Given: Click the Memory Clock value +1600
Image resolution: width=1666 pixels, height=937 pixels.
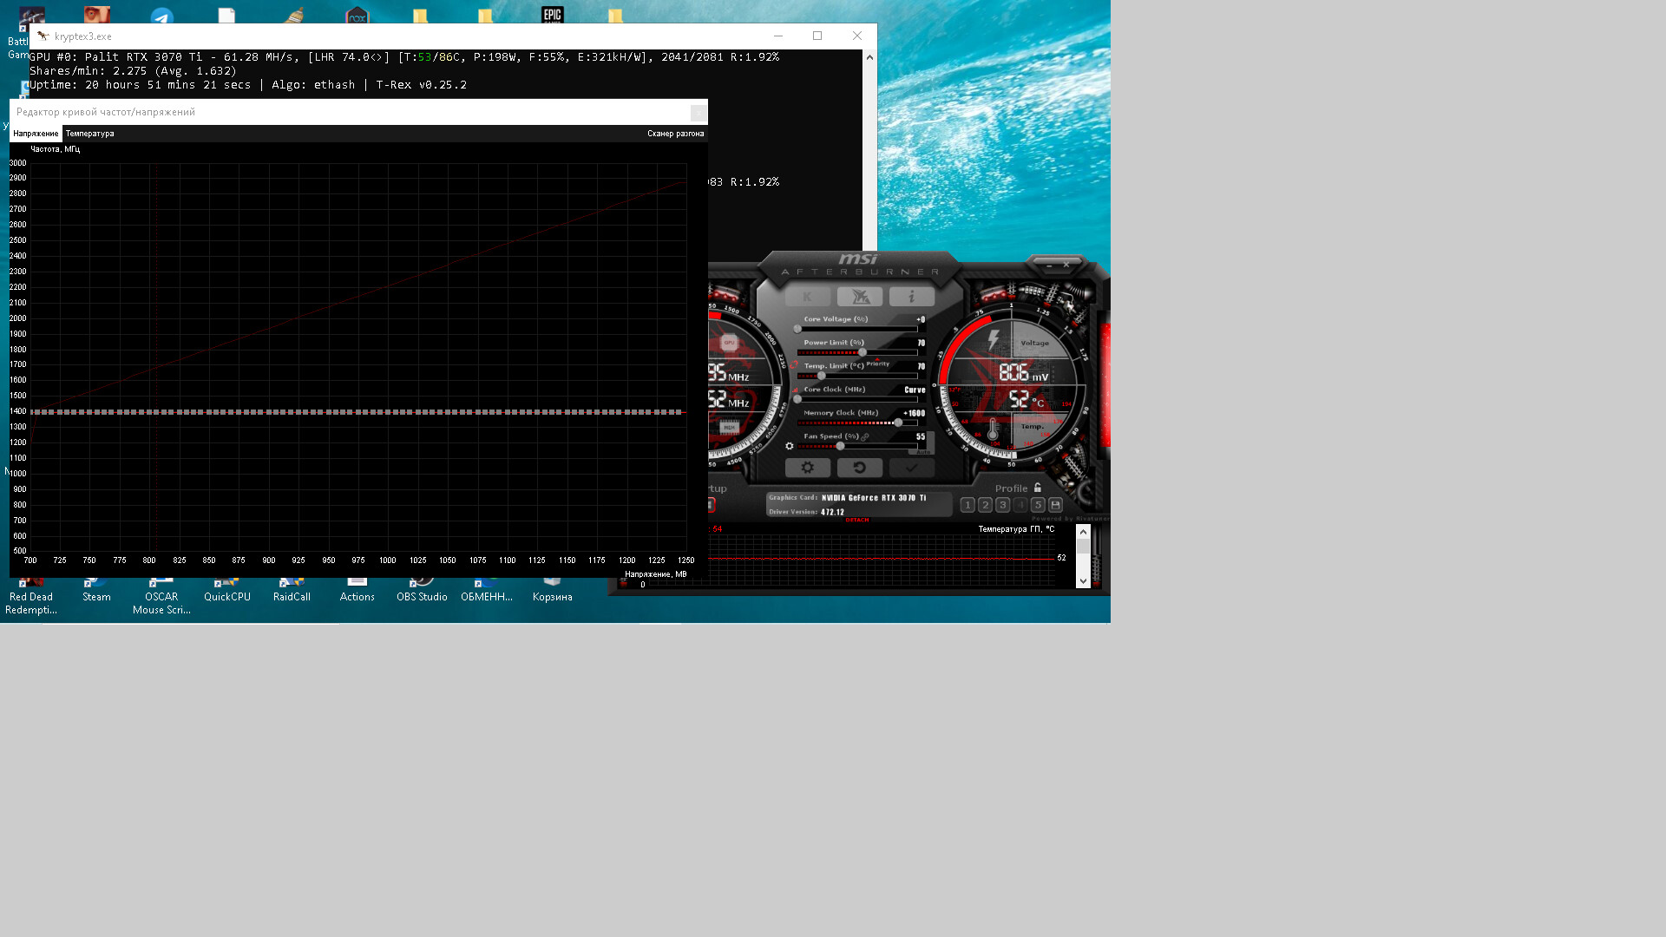Looking at the screenshot, I should point(915,413).
